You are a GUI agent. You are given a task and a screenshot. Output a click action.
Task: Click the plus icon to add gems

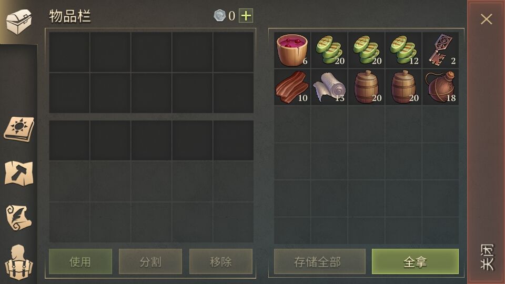(246, 16)
